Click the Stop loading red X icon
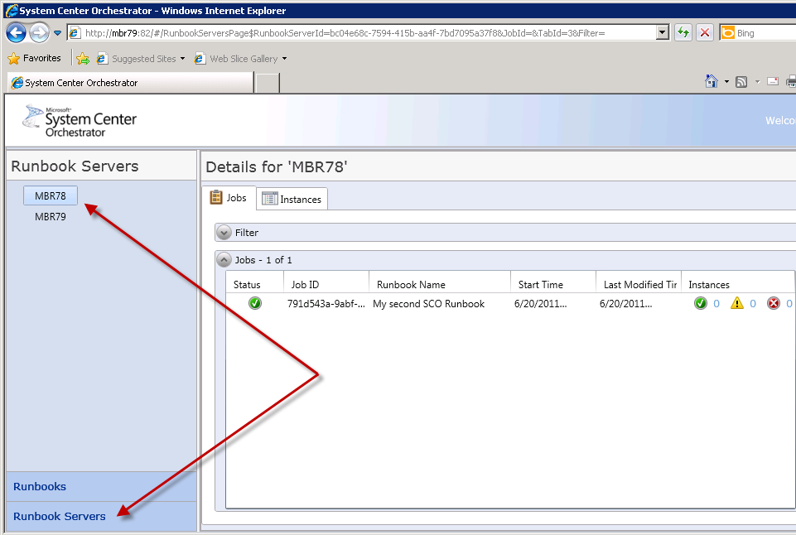The width and height of the screenshot is (796, 535). pos(705,33)
